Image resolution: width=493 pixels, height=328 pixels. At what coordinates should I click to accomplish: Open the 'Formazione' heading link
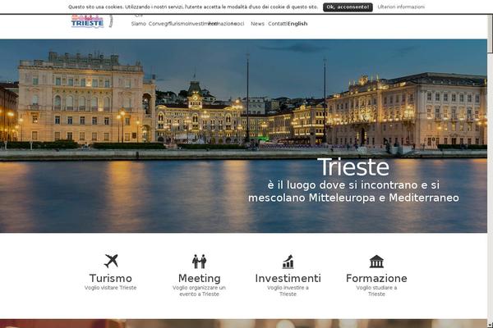(376, 279)
